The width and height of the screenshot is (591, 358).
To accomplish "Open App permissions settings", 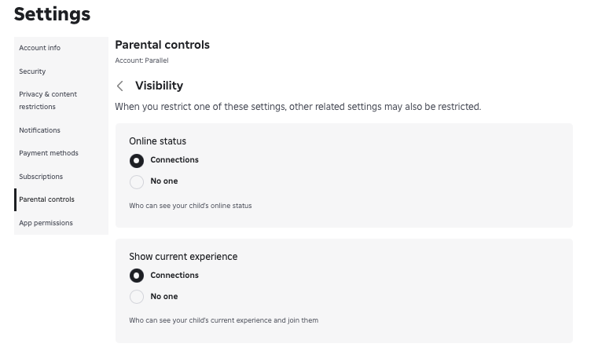I will click(46, 223).
